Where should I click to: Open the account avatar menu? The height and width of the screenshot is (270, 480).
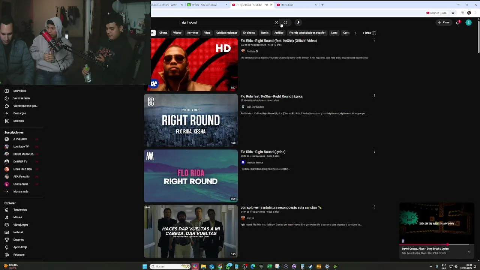click(468, 22)
